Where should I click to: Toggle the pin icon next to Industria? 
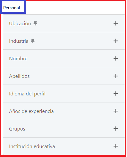click(33, 41)
